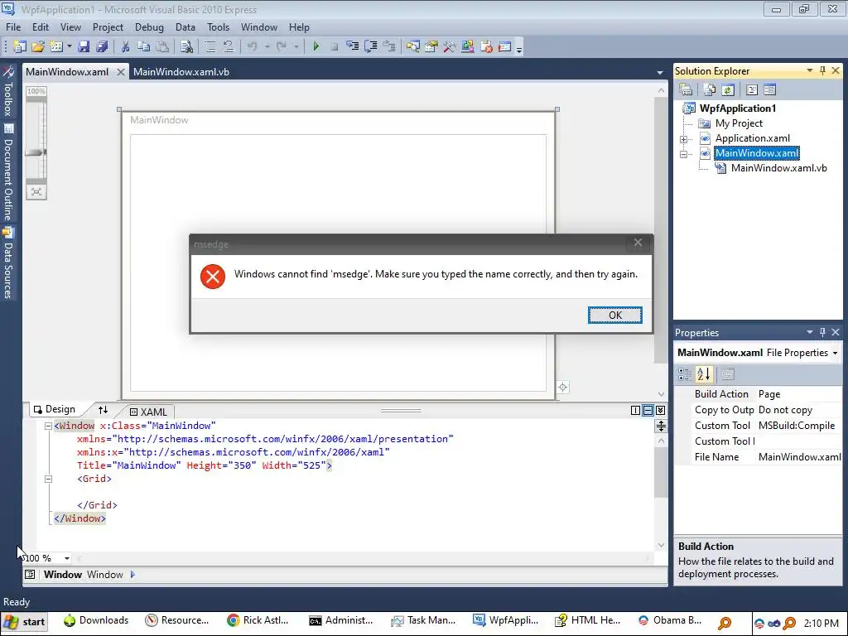Image resolution: width=848 pixels, height=636 pixels.
Task: Expand the Application.xaml tree node
Action: 683,139
